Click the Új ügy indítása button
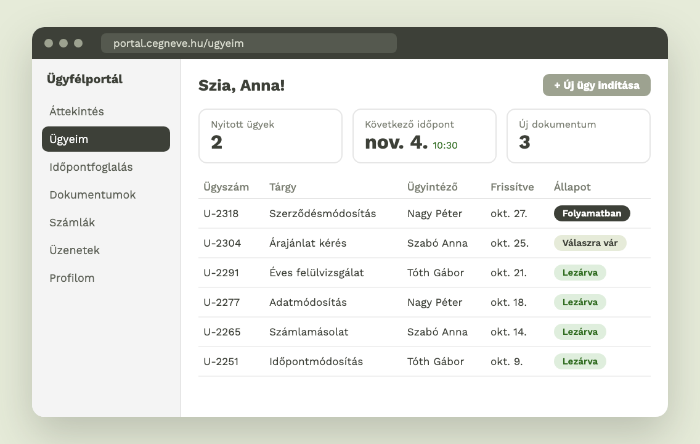The width and height of the screenshot is (700, 444). coord(596,85)
